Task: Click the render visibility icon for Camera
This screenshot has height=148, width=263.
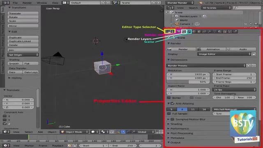Action: point(256,24)
